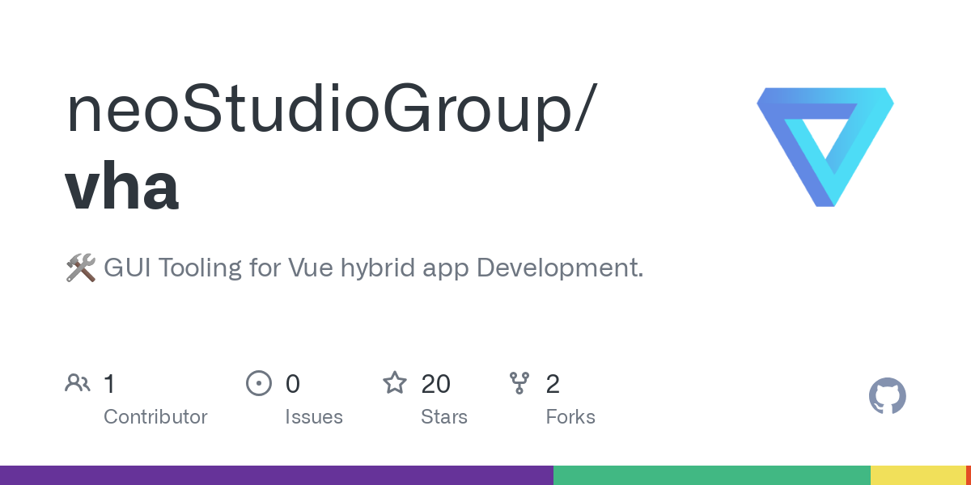971x485 pixels.
Task: Click the contributor count 1
Action: point(109,383)
